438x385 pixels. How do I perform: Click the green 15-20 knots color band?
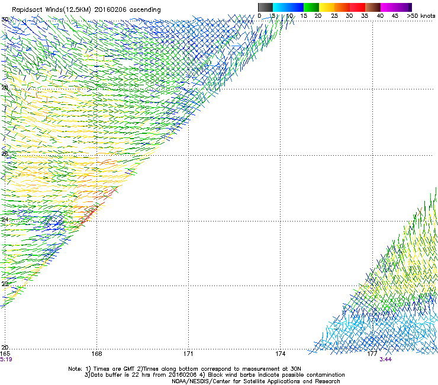click(x=311, y=7)
